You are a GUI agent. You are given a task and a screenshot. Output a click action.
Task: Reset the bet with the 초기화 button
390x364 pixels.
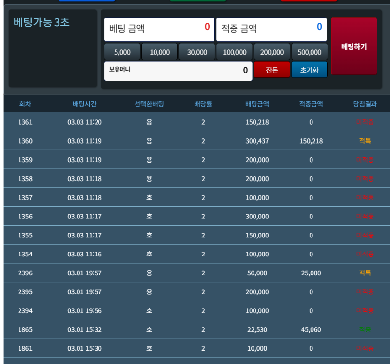tap(309, 70)
